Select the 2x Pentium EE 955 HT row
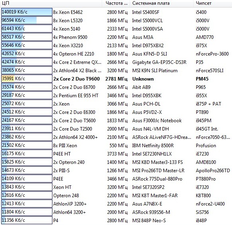Image resolution: width=232 pixels, height=225 pixels. coord(116,96)
